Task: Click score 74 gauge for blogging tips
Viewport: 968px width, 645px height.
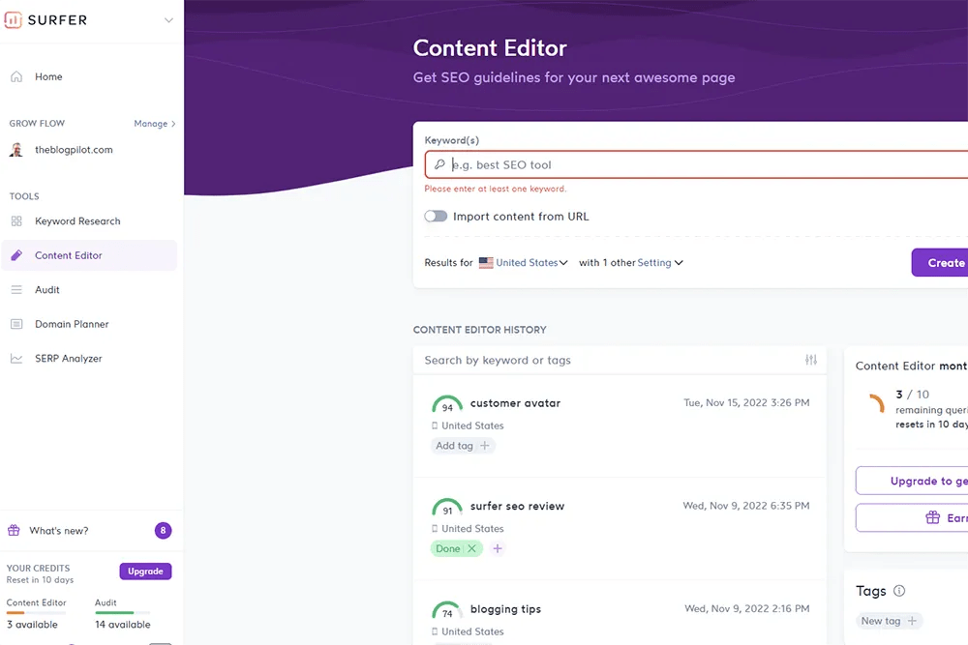Action: pos(447,610)
